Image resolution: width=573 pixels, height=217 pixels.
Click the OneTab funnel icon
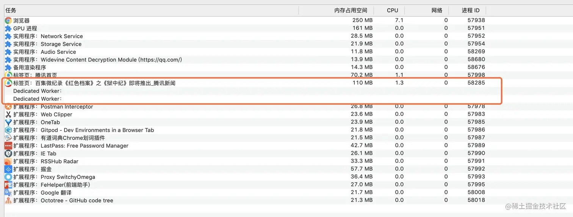[x=8, y=122]
